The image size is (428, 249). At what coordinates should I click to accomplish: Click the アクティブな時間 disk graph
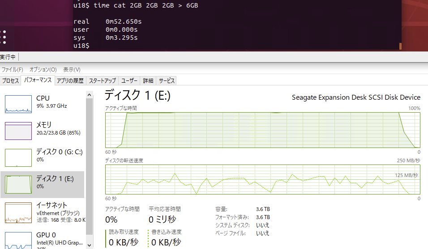[x=262, y=130]
